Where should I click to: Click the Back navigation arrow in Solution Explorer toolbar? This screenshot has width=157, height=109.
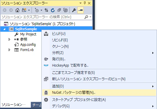point(5,10)
